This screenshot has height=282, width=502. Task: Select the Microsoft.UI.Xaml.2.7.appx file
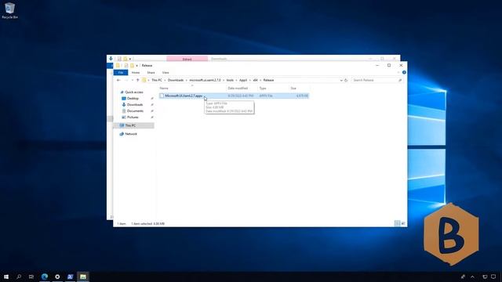[x=234, y=96]
